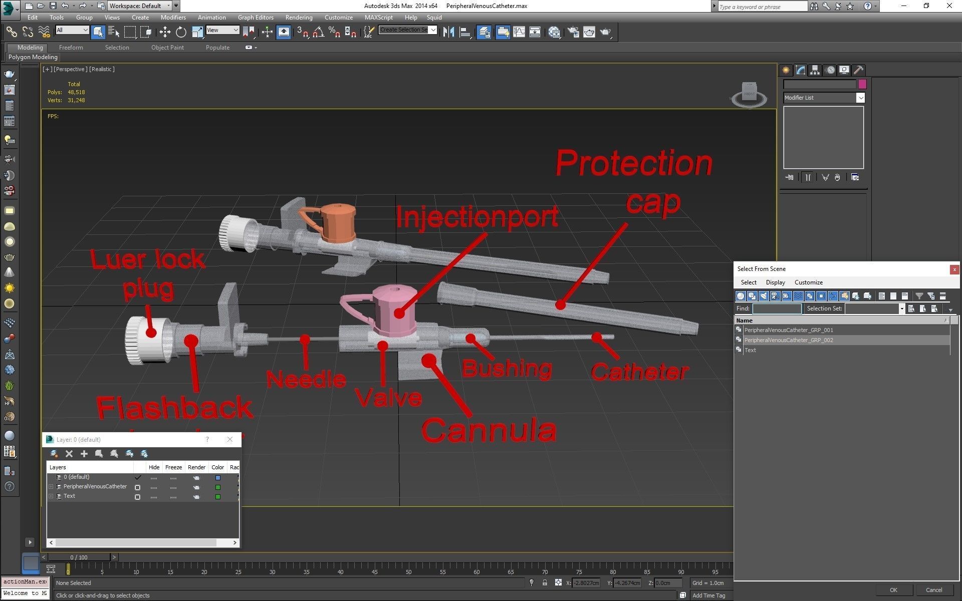
Task: Activate the Select and Rotate tool
Action: click(181, 32)
